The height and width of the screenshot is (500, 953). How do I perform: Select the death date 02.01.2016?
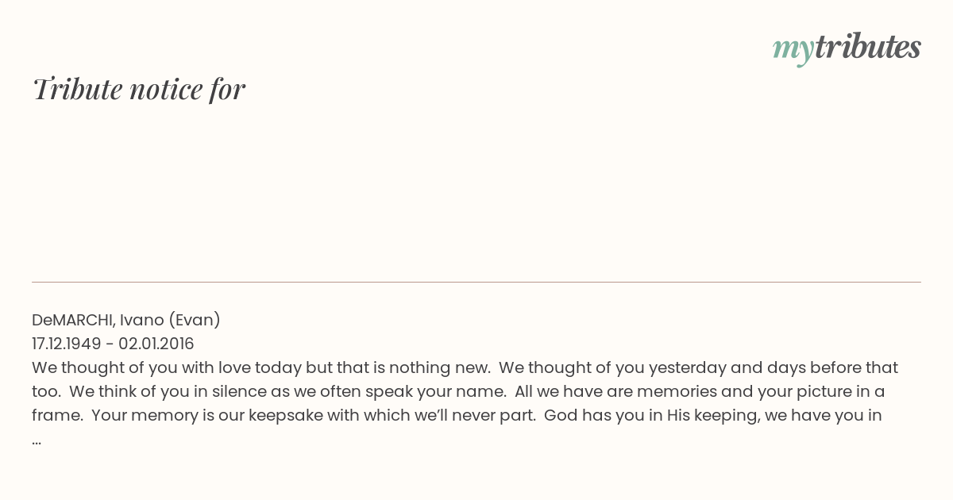click(156, 344)
